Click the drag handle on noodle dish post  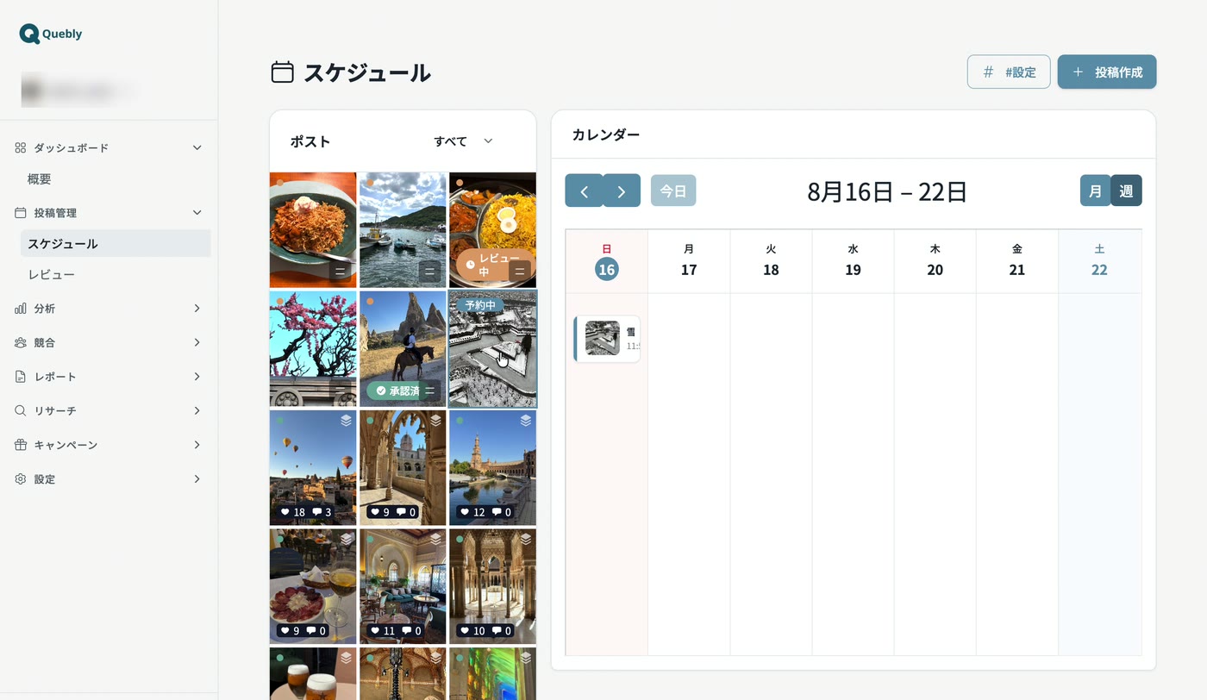click(341, 272)
